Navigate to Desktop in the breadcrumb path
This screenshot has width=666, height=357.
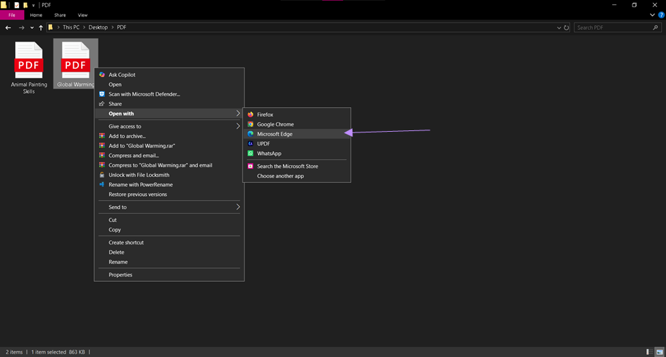pyautogui.click(x=98, y=27)
